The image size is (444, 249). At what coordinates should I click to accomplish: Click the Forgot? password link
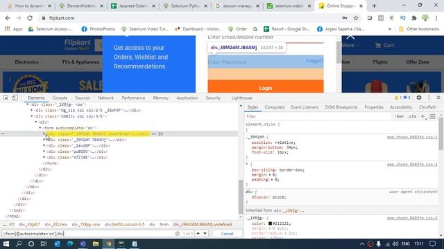click(x=314, y=61)
